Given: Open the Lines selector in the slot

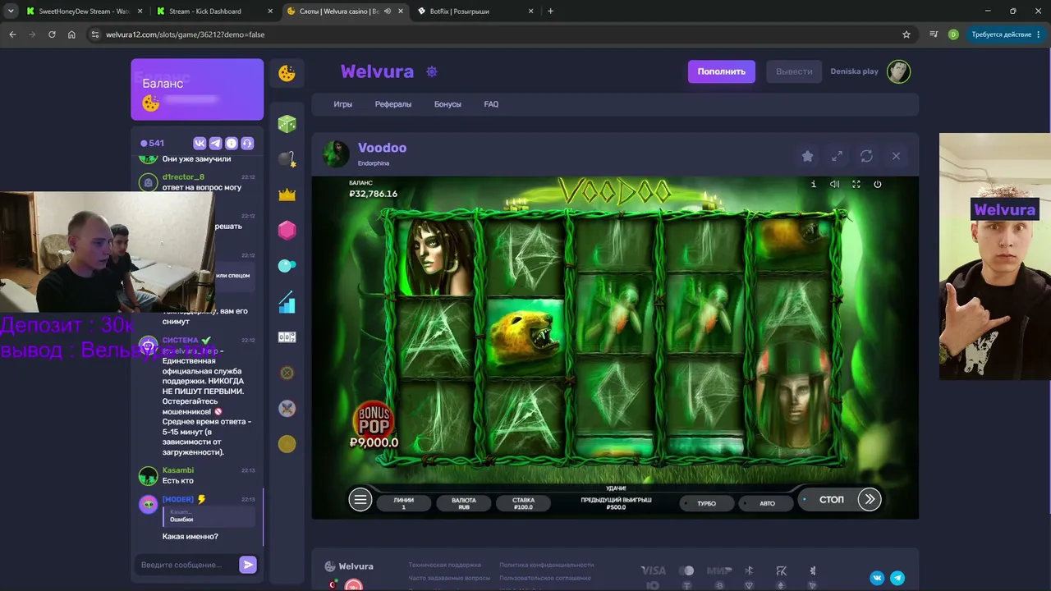Looking at the screenshot, I should 403,503.
